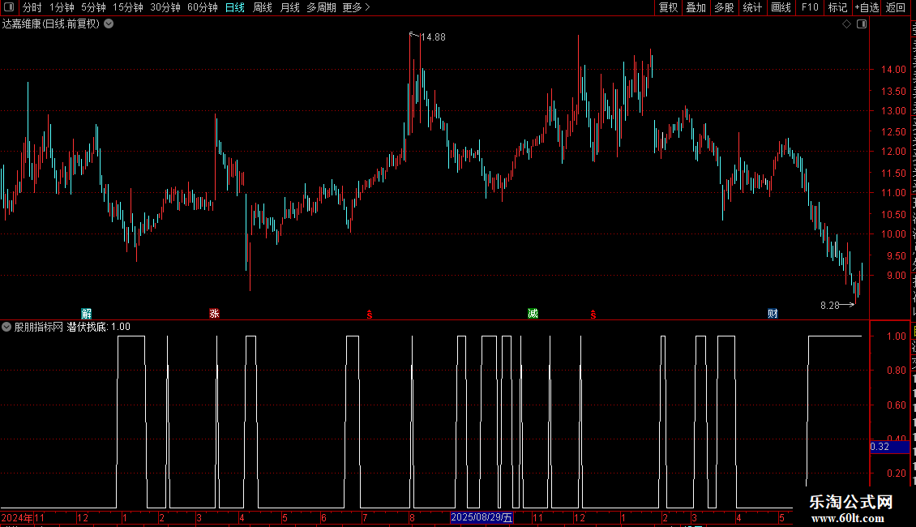
Task: Select the 15分钟 period tab
Action: [x=127, y=7]
